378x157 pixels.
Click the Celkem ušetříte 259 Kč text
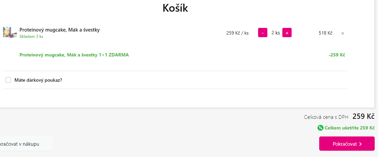click(349, 128)
